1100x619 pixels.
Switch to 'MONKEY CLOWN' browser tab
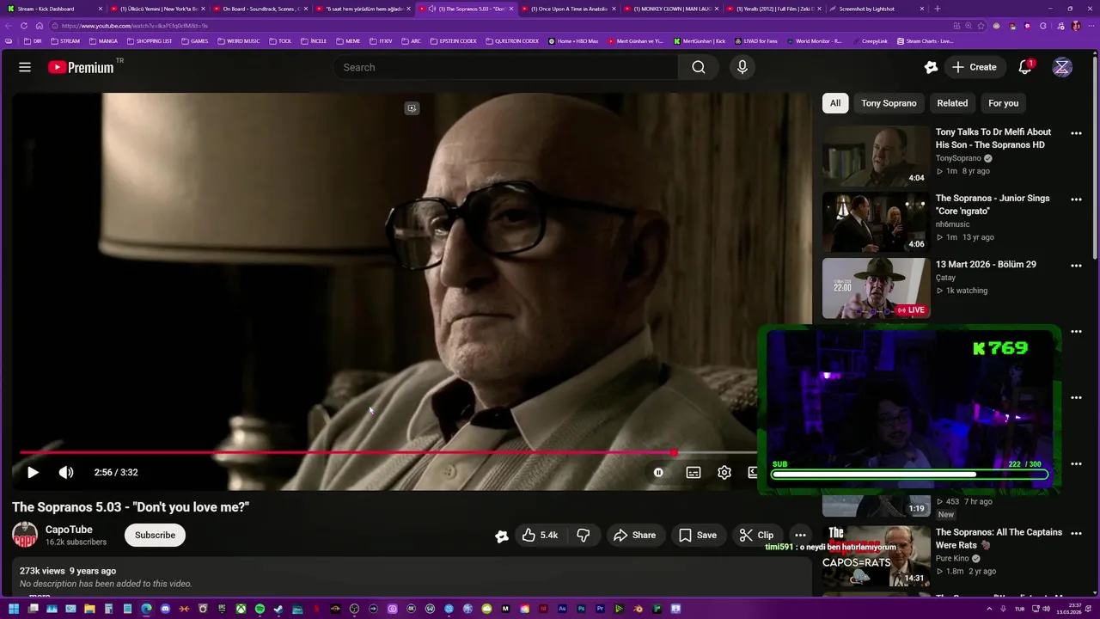pos(671,9)
